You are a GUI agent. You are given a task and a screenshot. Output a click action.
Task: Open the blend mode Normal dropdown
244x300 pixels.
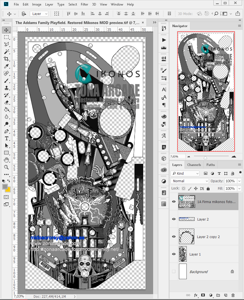point(190,181)
